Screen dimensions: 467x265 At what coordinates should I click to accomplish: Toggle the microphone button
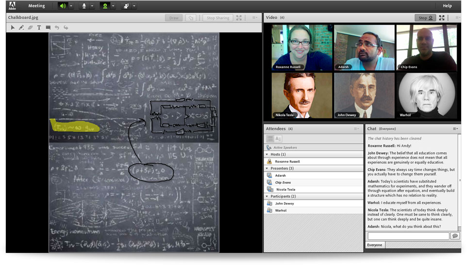[84, 6]
